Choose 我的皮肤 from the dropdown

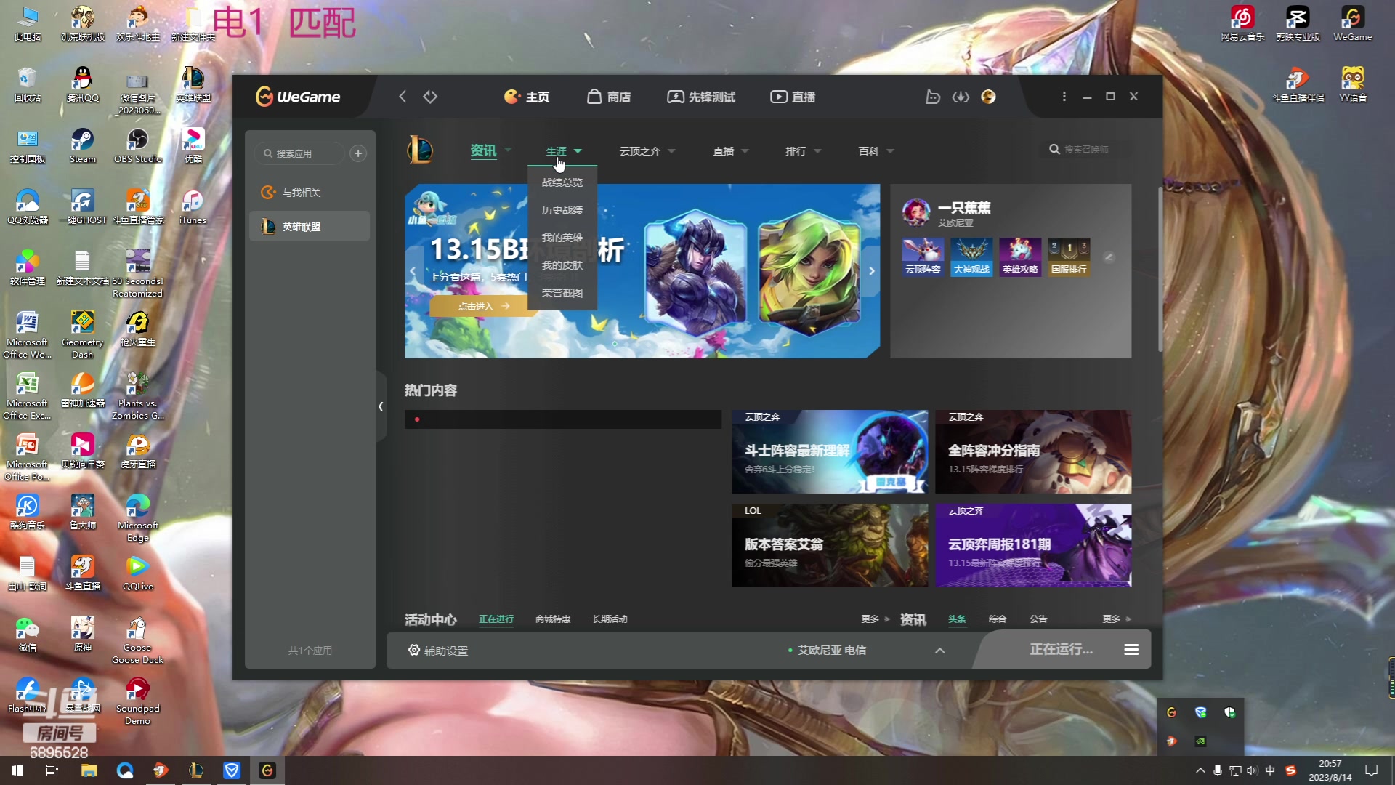pos(562,265)
